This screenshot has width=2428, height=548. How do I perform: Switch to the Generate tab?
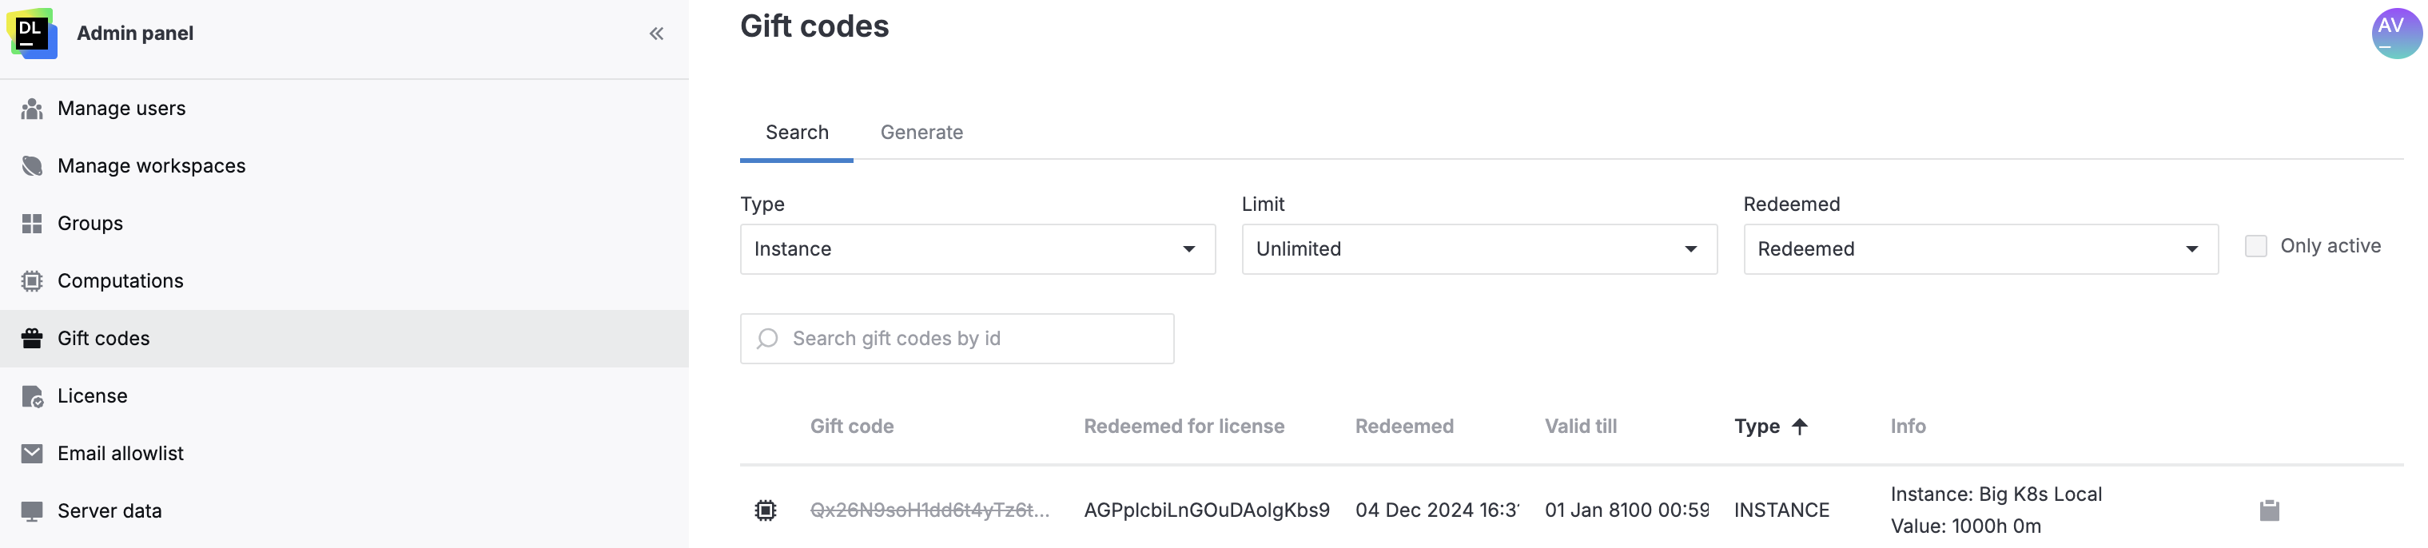click(x=921, y=132)
